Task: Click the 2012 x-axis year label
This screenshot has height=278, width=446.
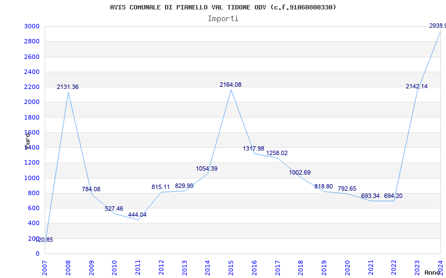Action: [x=161, y=267]
